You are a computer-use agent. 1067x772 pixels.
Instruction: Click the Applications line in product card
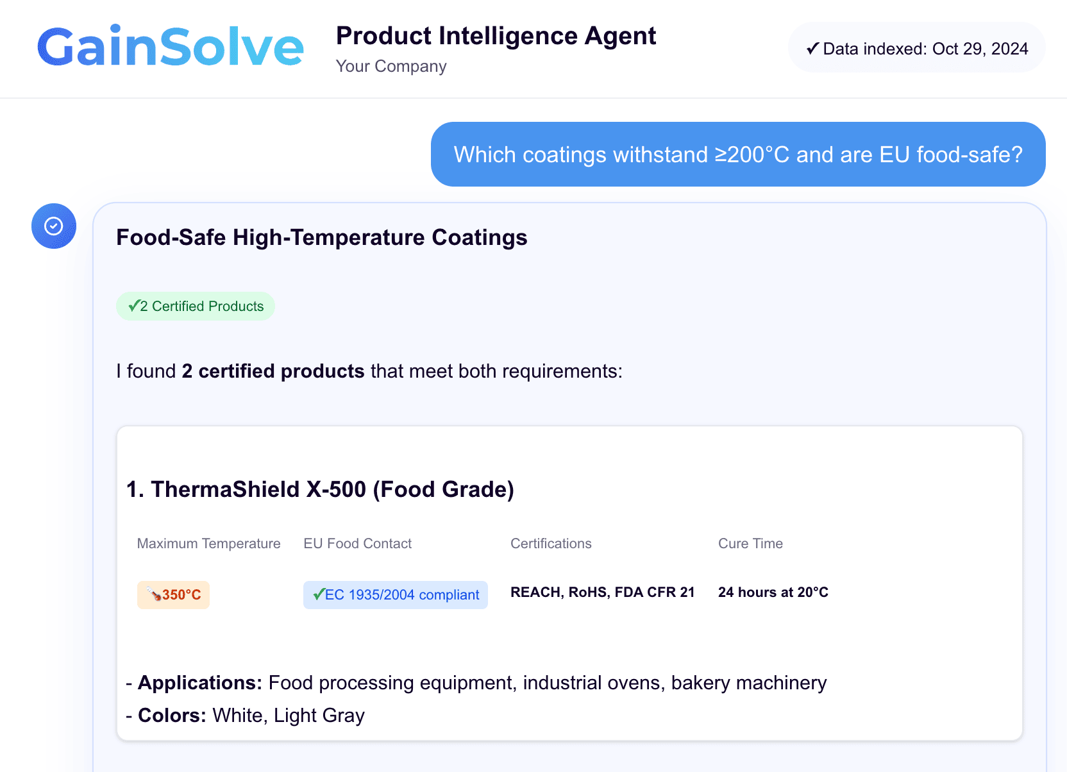point(476,683)
